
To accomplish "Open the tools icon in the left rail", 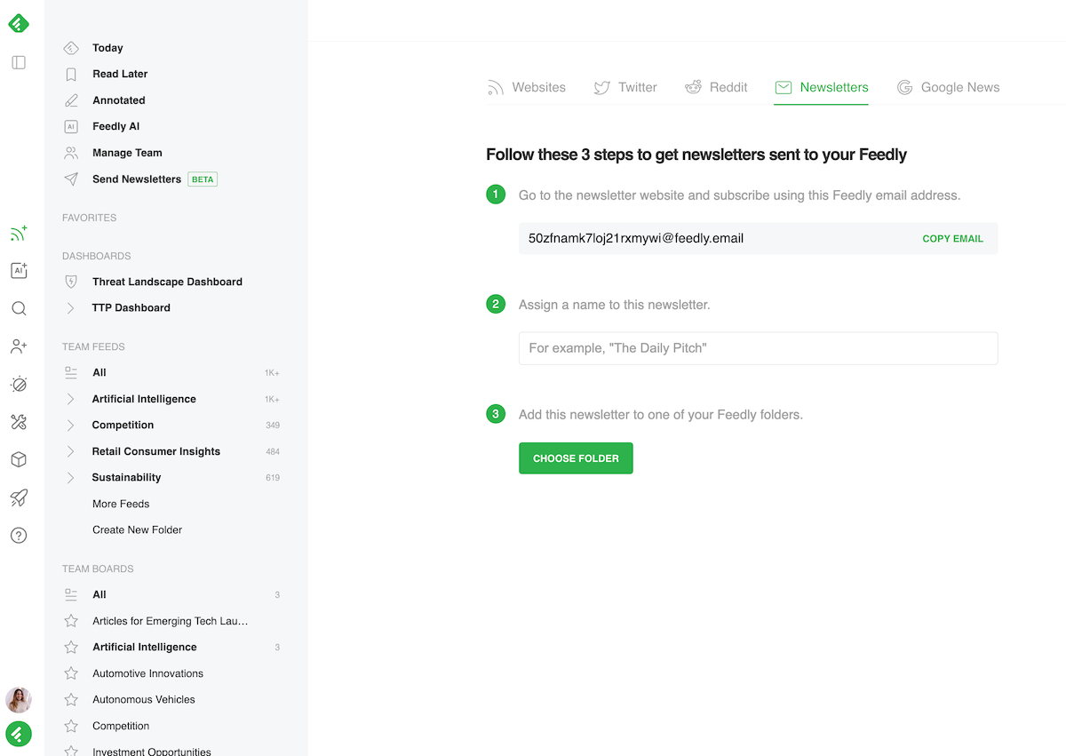I will [19, 422].
